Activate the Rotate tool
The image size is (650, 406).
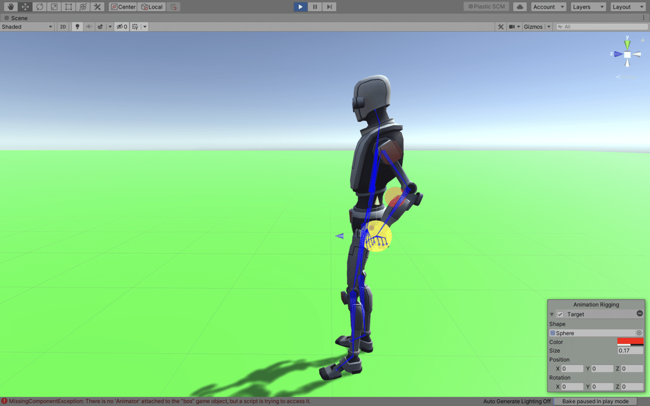pos(39,6)
